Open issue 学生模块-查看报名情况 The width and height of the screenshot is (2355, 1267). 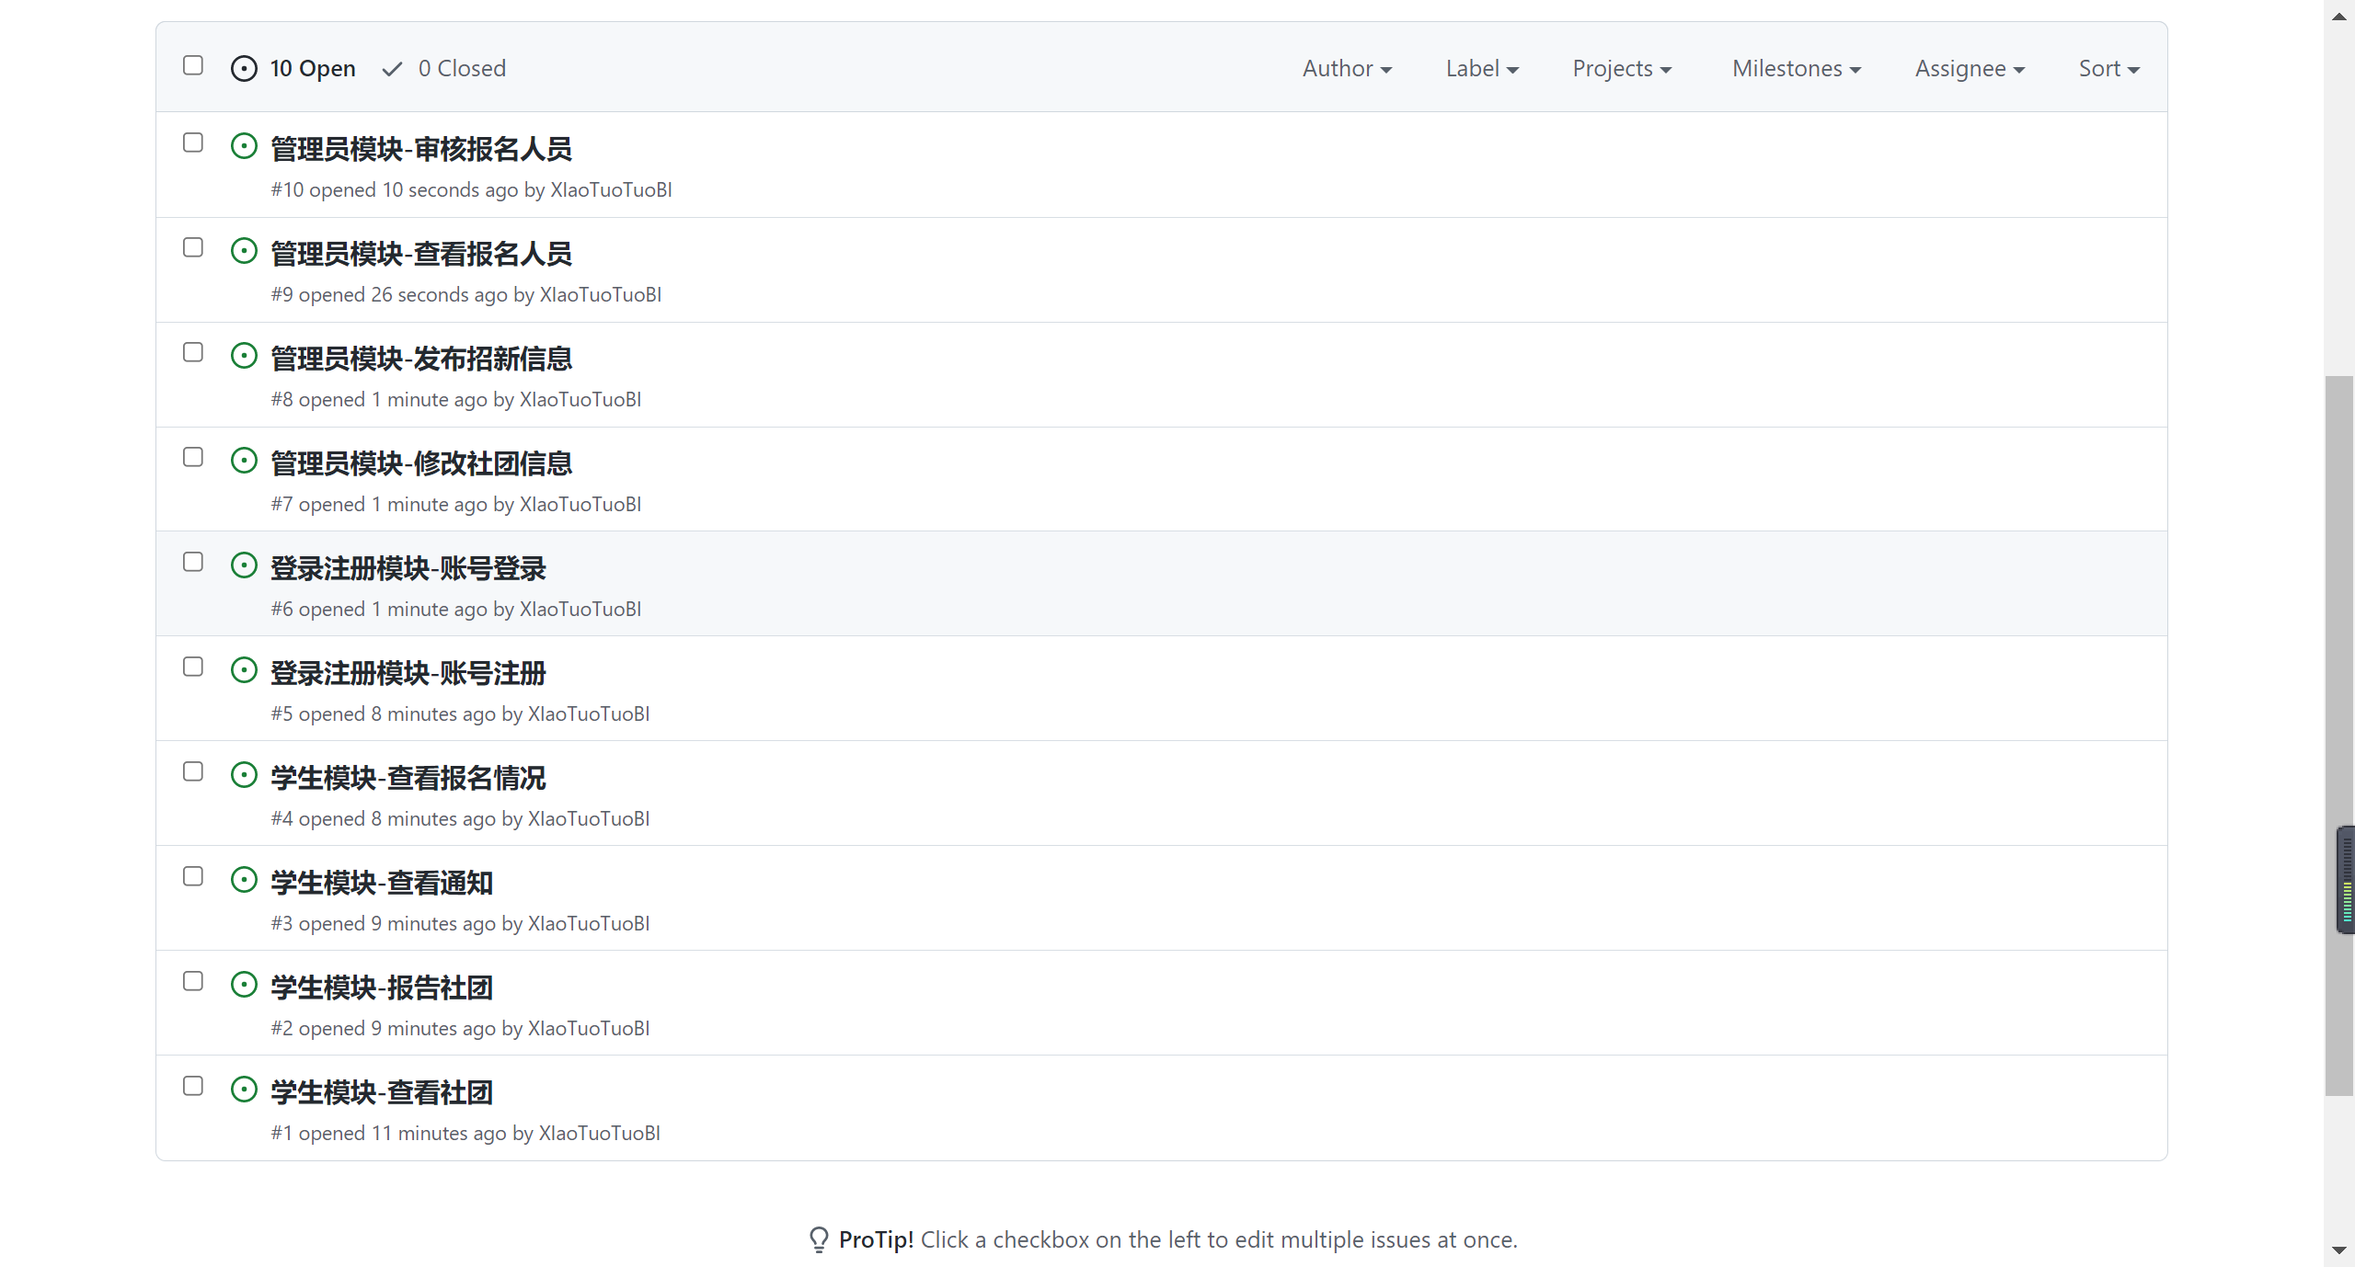[408, 777]
